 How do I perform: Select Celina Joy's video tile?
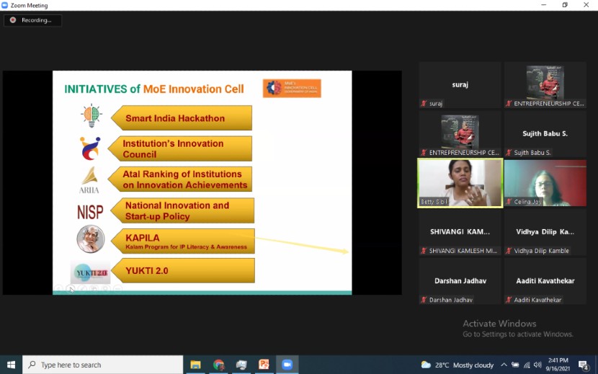point(545,183)
